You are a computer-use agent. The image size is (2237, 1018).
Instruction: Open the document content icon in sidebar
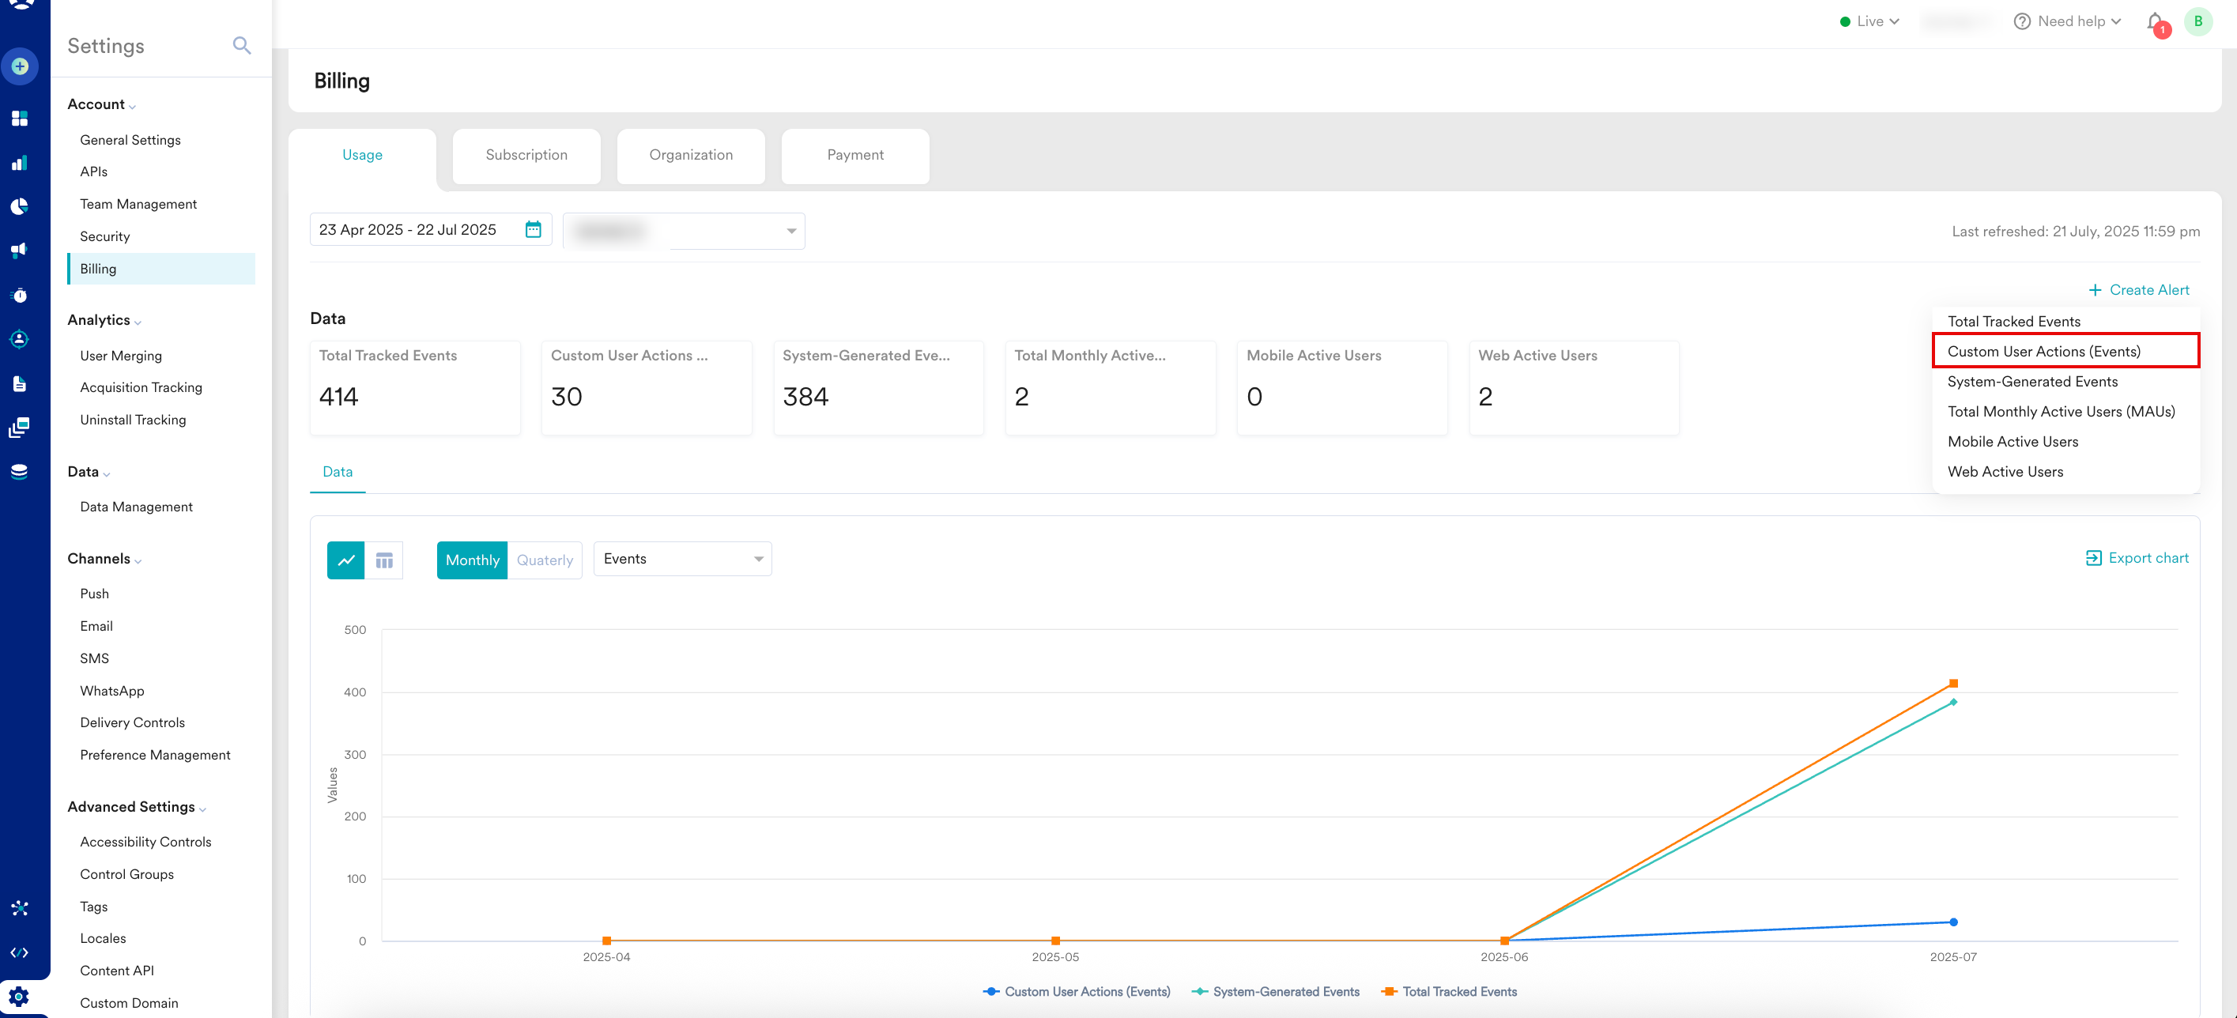pos(19,384)
